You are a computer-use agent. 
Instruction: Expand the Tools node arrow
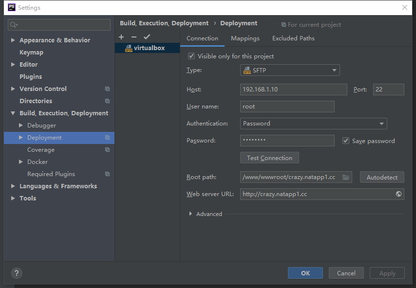click(13, 198)
